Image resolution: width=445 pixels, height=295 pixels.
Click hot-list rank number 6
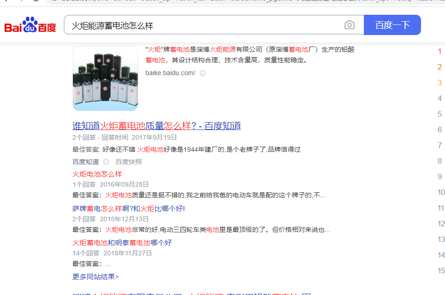point(439,130)
